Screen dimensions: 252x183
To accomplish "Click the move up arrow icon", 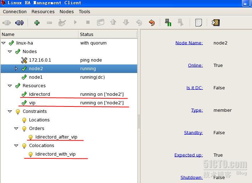I will pyautogui.click(x=113, y=22).
